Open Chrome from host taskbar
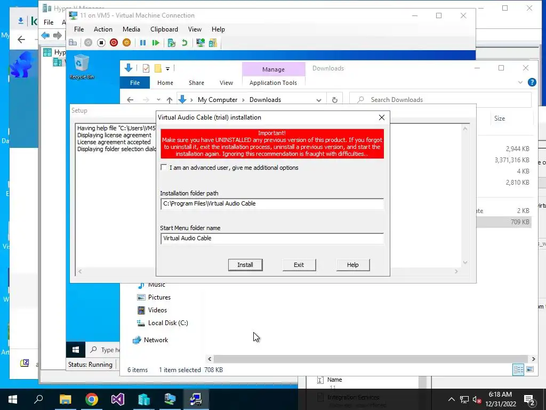This screenshot has width=546, height=410. pos(92,399)
